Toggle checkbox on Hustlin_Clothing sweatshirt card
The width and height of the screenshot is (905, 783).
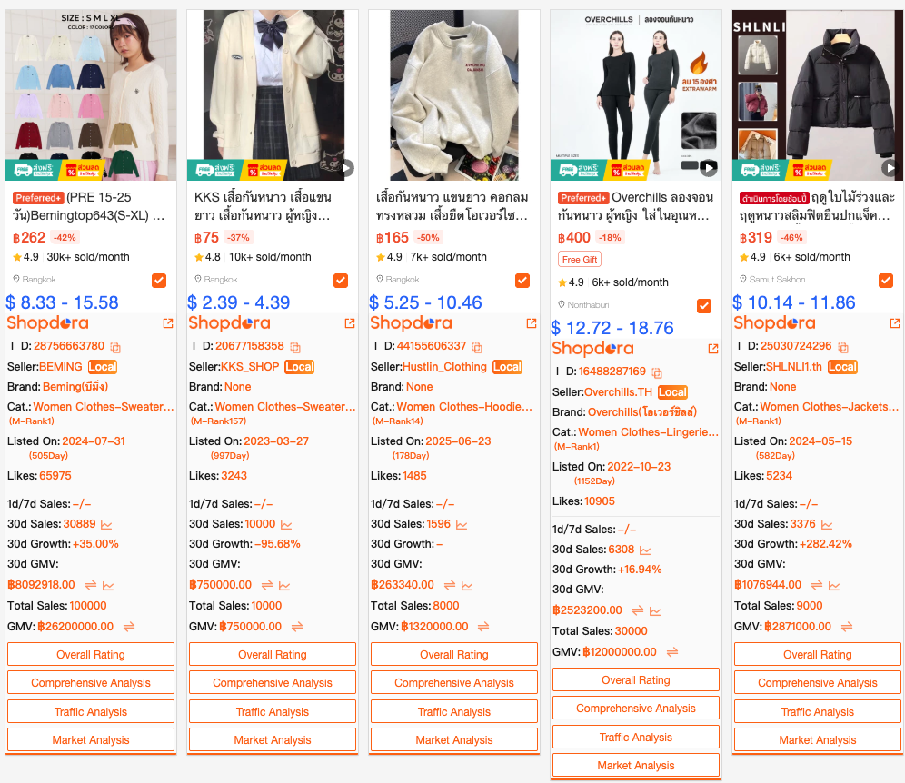(x=522, y=281)
